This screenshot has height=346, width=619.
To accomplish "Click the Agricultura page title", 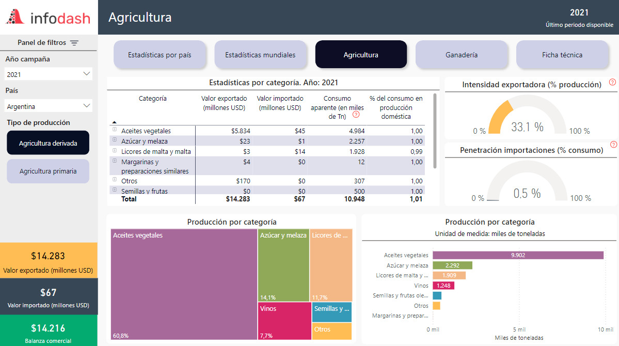I will 140,18.
